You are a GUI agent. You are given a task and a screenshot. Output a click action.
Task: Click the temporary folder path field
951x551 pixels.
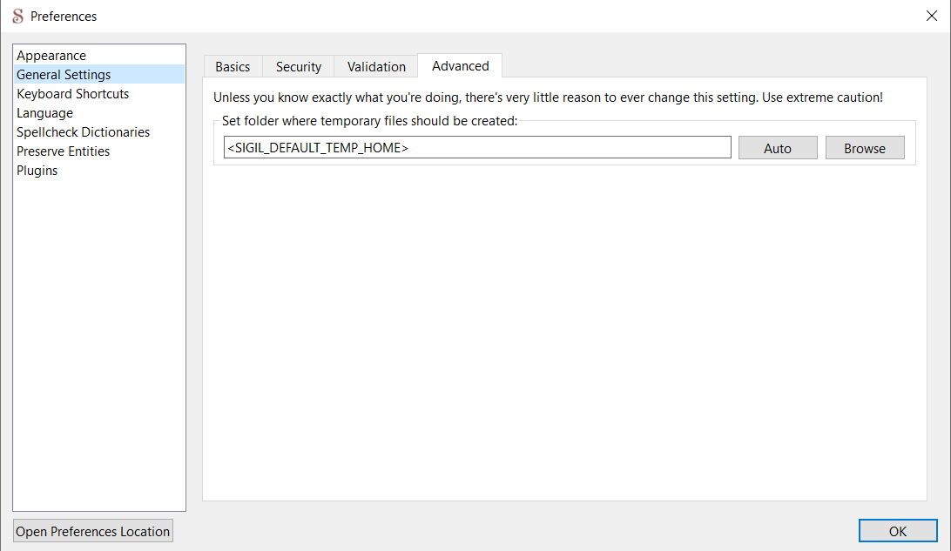pos(476,148)
